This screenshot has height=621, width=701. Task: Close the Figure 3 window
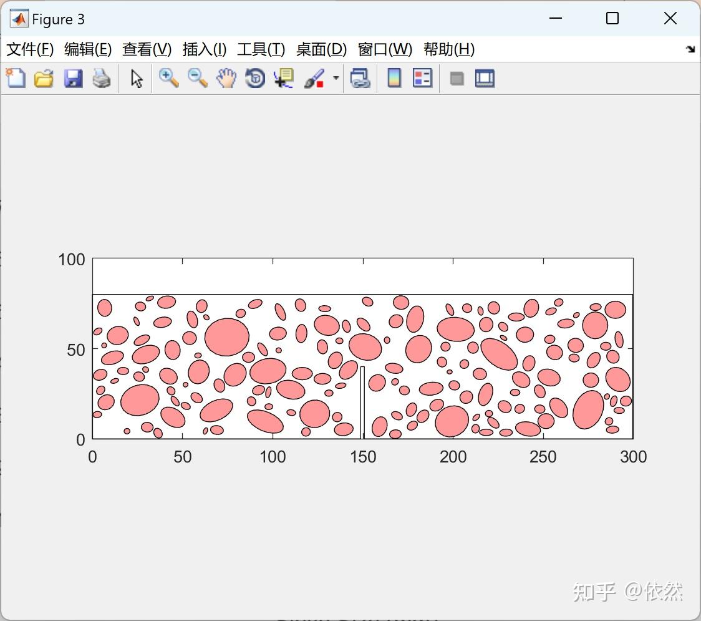point(670,18)
